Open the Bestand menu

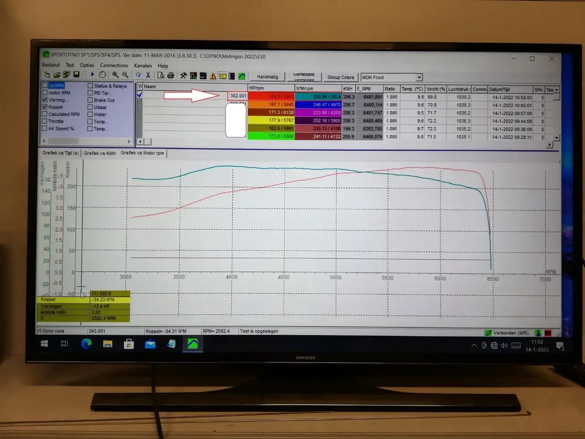coord(51,65)
